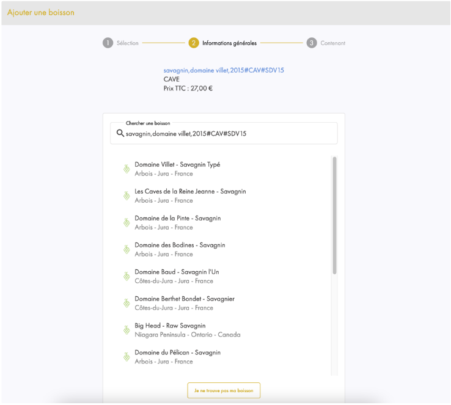Go to the Sélection step label
The height and width of the screenshot is (405, 451).
[x=128, y=43]
